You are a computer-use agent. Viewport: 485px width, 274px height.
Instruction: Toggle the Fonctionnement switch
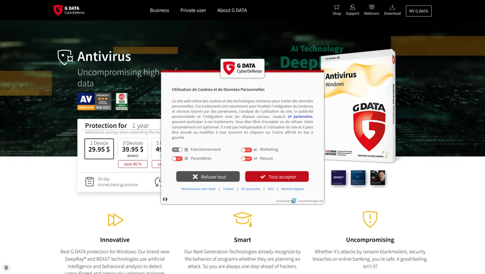point(177,150)
